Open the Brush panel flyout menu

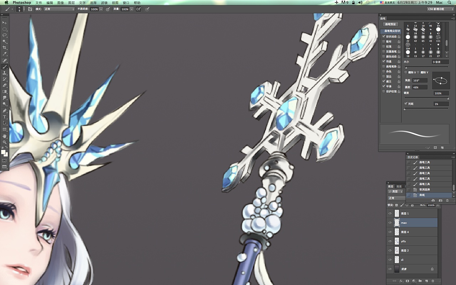pos(453,19)
